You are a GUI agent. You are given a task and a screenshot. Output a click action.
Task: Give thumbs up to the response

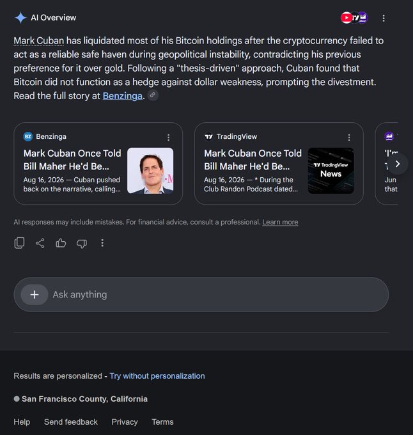pos(61,243)
